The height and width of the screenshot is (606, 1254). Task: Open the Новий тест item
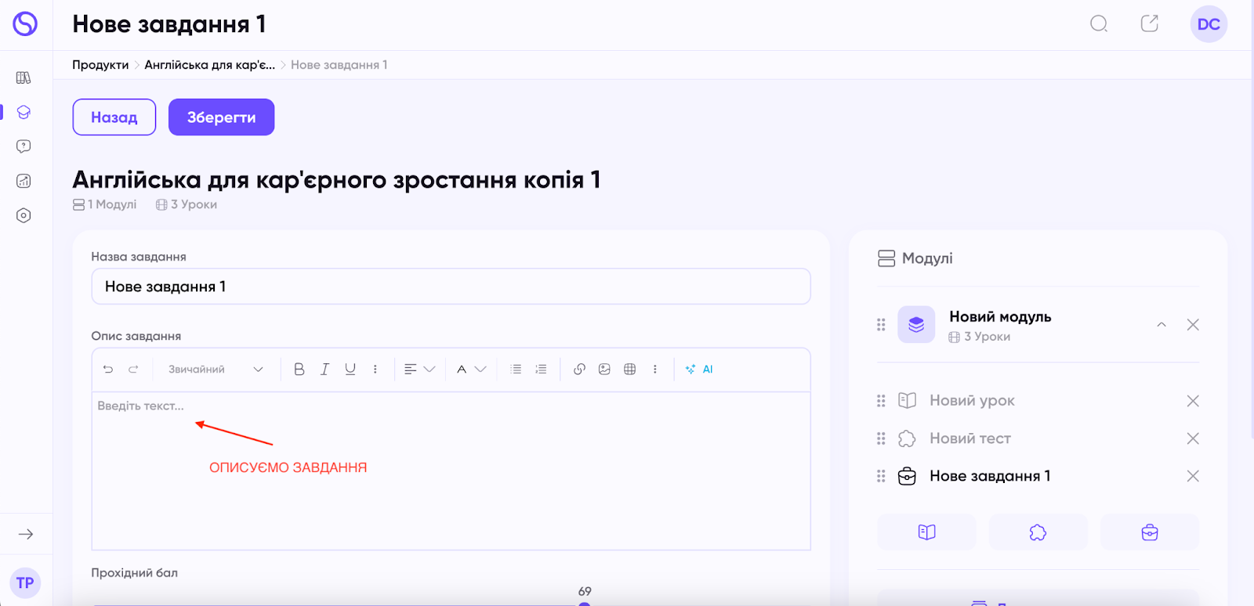coord(970,438)
